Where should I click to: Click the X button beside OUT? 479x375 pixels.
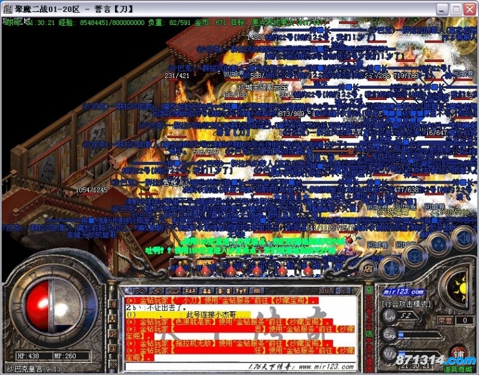343,291
